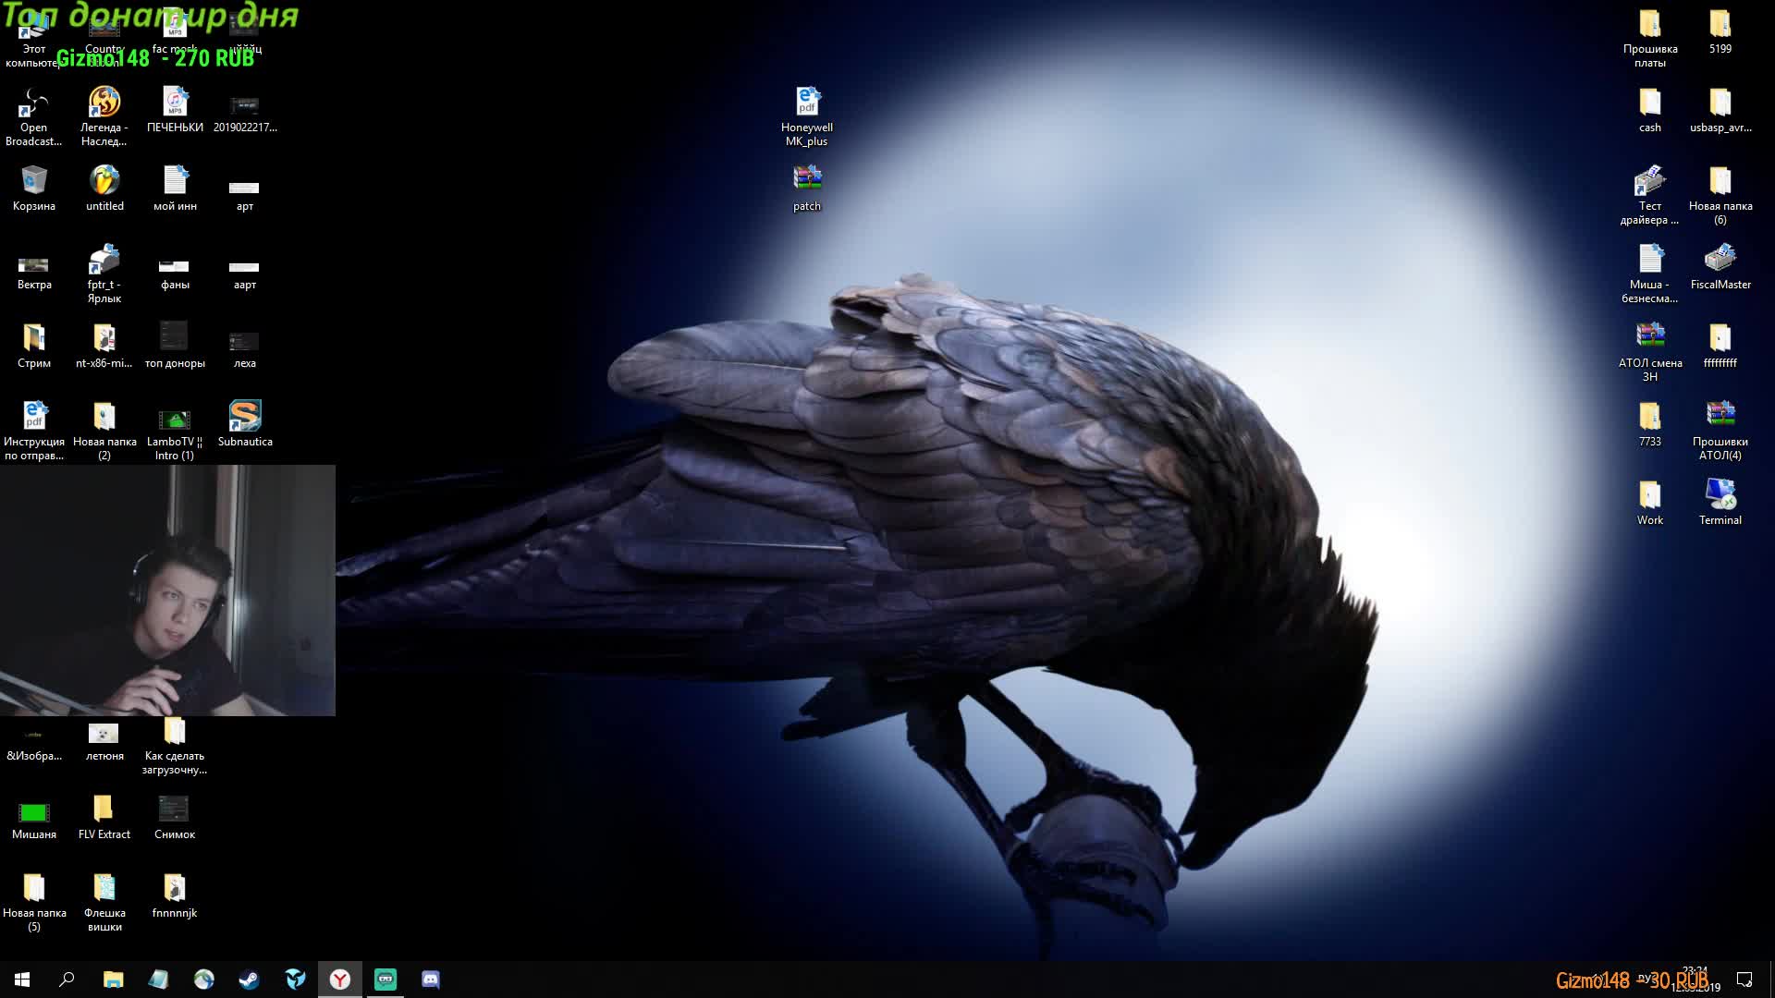Open the notification center icon

pos(1744,980)
